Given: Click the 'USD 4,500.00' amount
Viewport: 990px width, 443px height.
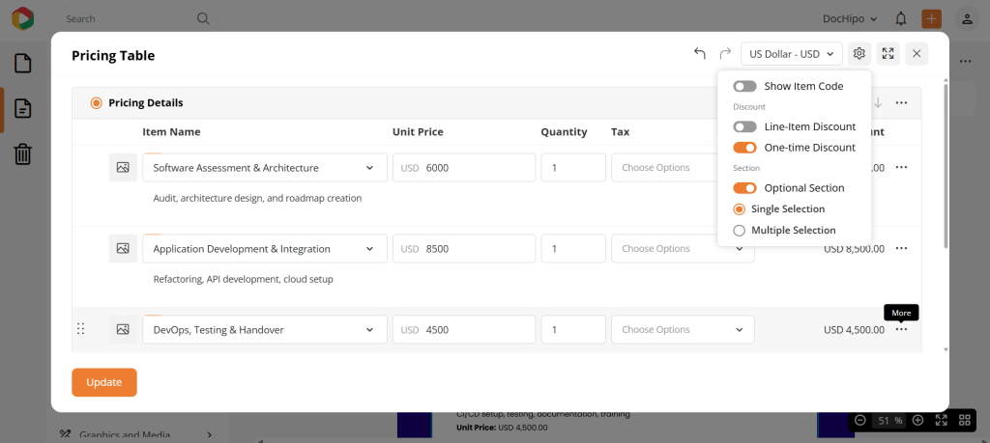Looking at the screenshot, I should [854, 329].
